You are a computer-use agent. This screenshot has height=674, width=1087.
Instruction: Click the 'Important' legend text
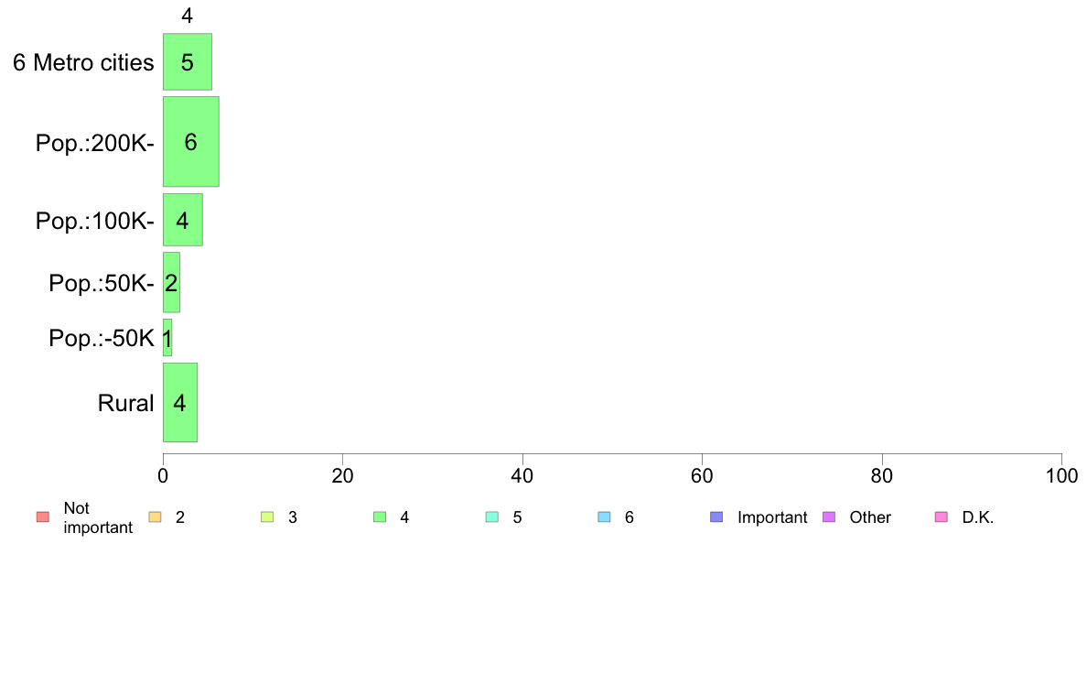[772, 517]
